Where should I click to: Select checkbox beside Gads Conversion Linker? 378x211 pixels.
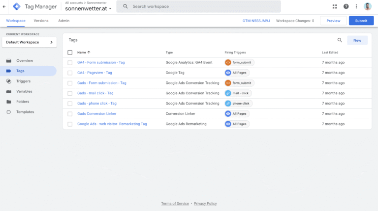click(x=70, y=114)
